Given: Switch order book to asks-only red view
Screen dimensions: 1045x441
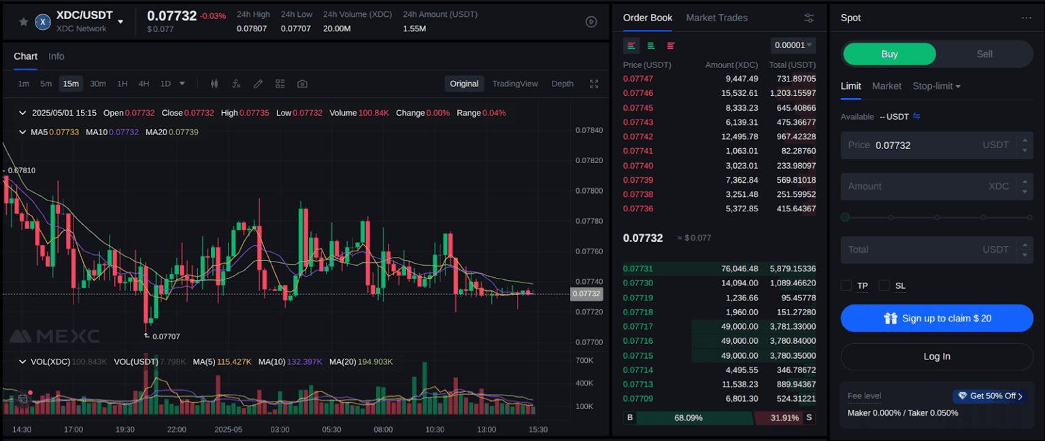Looking at the screenshot, I should tap(670, 46).
